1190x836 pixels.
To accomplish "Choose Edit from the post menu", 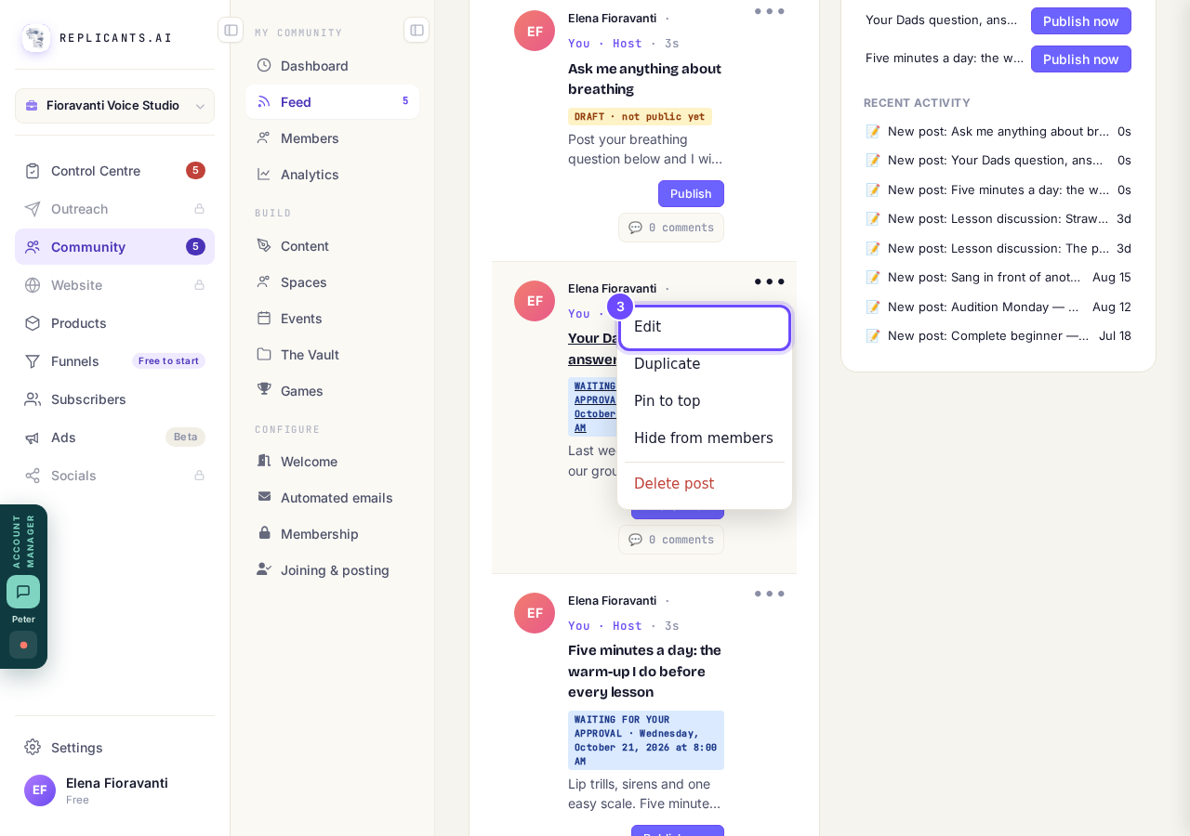I will tap(705, 328).
